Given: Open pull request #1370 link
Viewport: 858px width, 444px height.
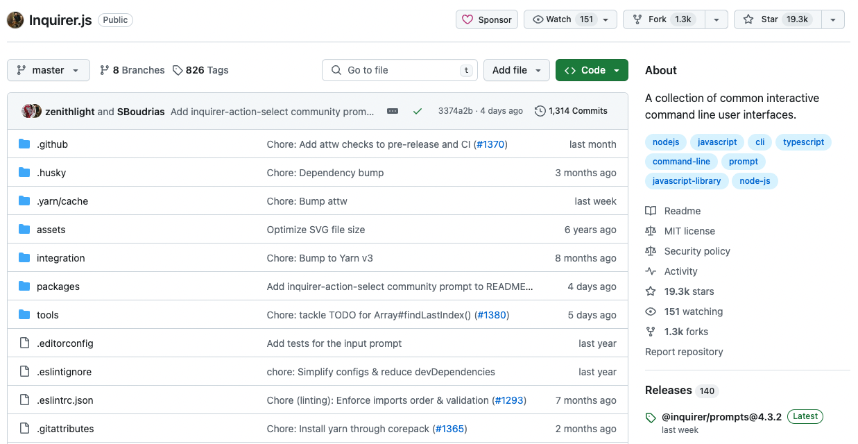Looking at the screenshot, I should [490, 144].
